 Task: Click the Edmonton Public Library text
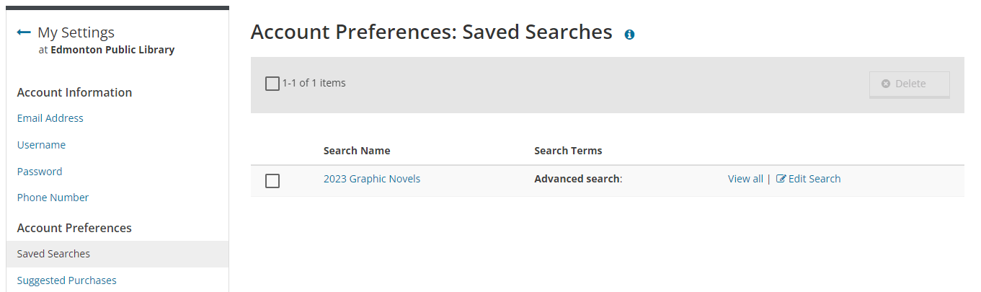click(x=112, y=50)
